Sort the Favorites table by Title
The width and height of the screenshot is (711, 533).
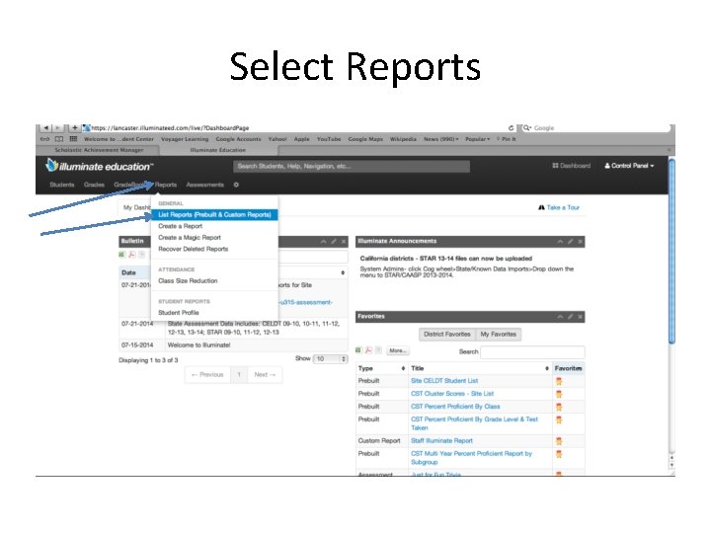click(547, 368)
